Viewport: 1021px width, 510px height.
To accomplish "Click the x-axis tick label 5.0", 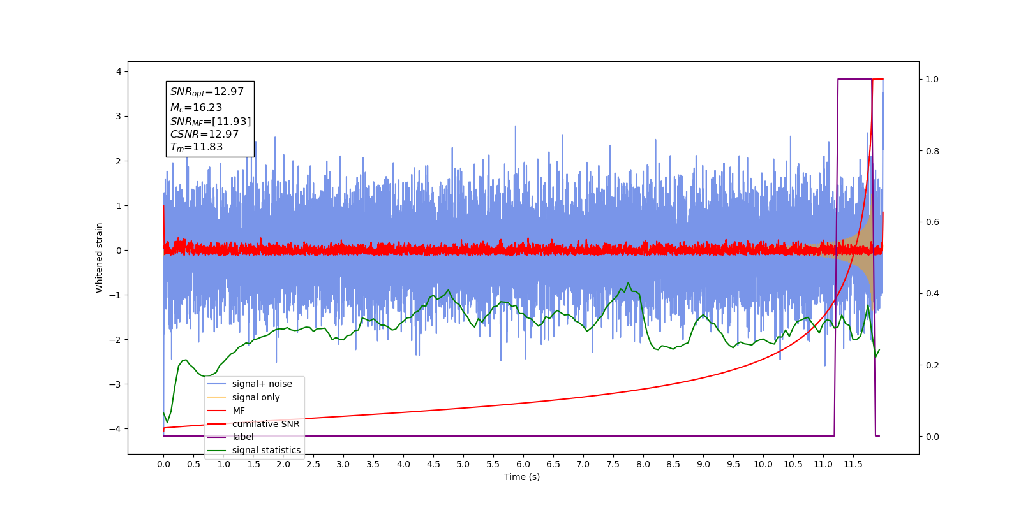I will point(463,464).
